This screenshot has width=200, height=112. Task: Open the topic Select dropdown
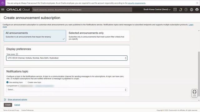67,90
